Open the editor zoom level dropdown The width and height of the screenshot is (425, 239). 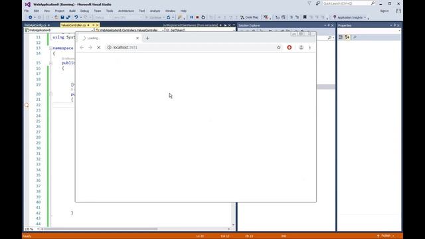(x=38, y=229)
